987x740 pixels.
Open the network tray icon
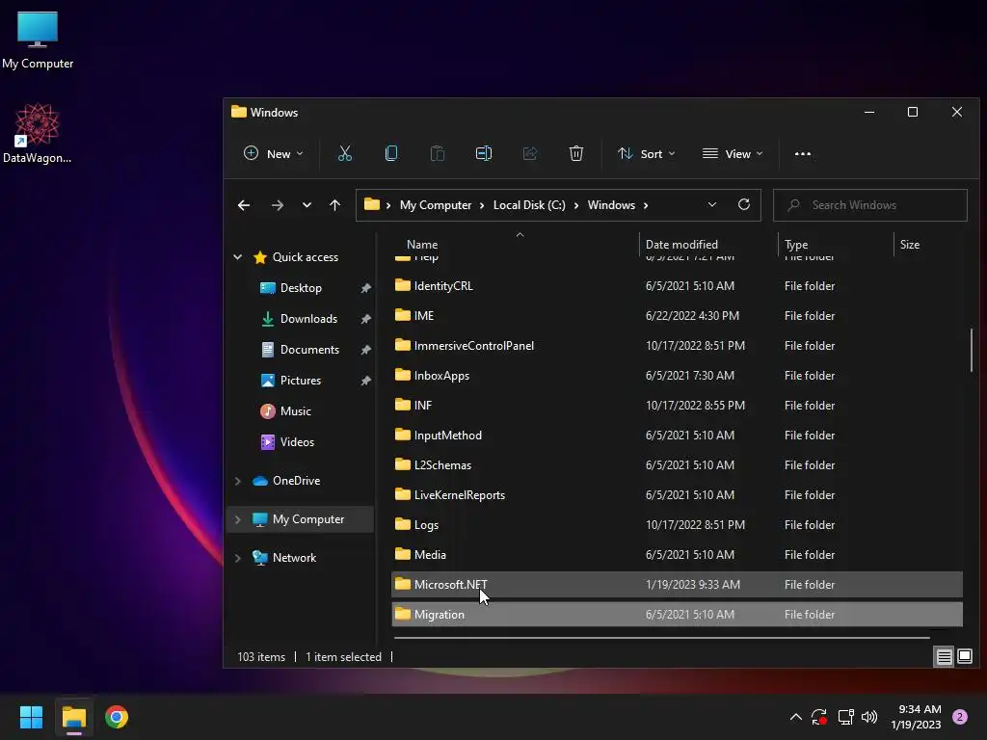845,717
